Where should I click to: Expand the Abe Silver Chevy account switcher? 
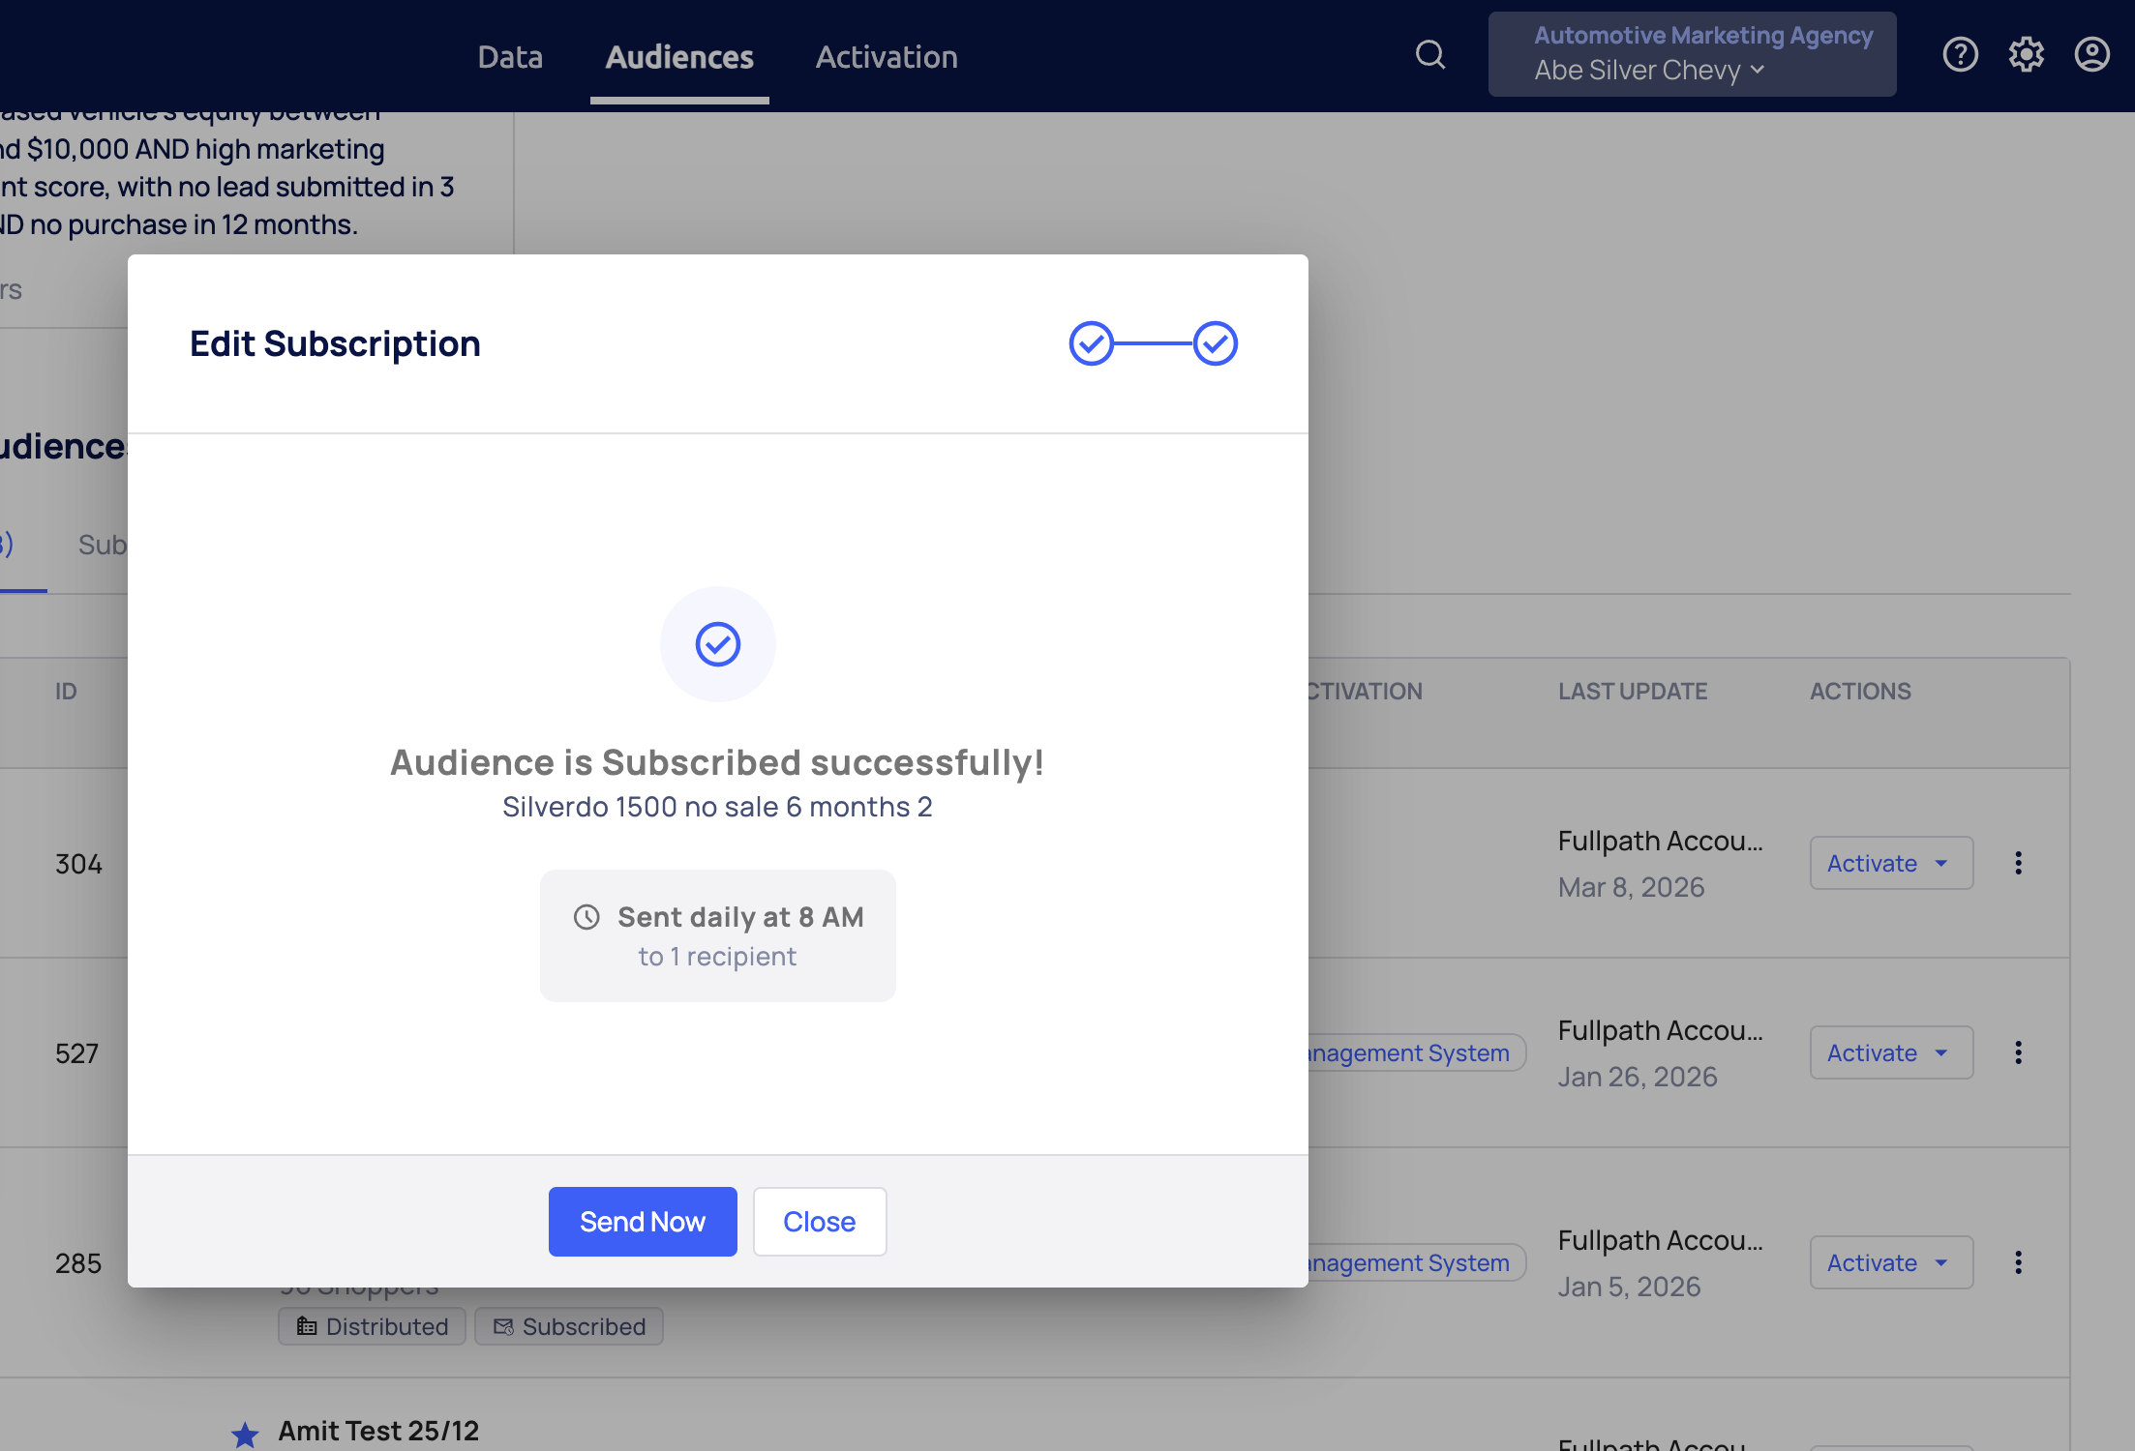(1693, 54)
